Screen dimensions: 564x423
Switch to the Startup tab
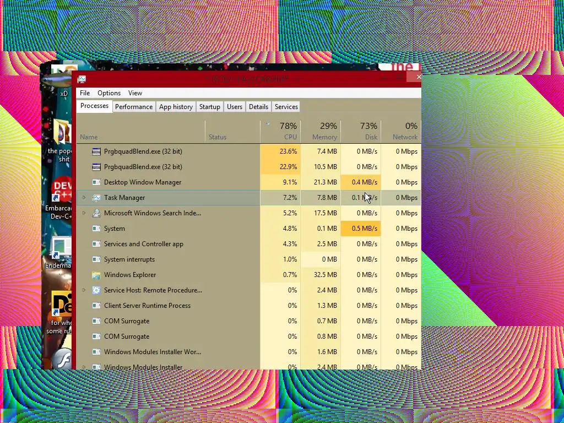point(210,107)
